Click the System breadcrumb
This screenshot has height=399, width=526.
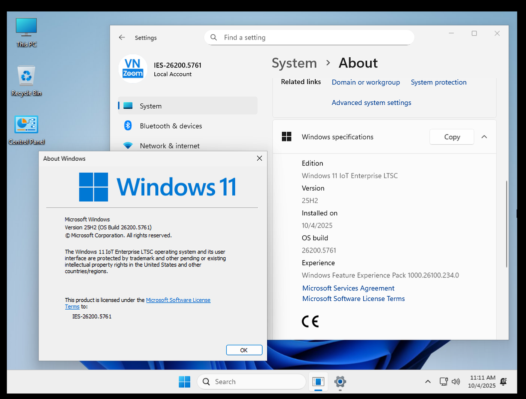click(294, 63)
